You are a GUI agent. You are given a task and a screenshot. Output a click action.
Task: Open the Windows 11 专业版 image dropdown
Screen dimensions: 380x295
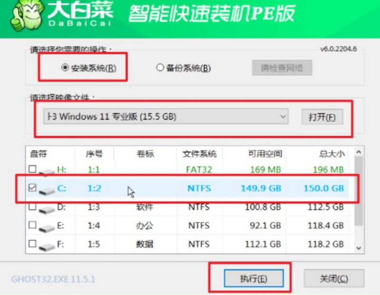(166, 116)
